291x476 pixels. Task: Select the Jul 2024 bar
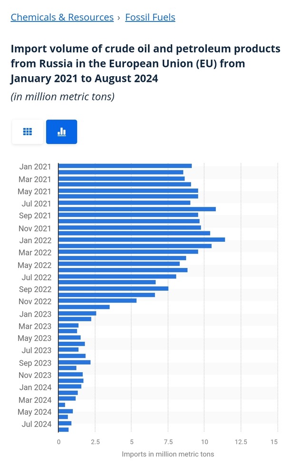pos(65,423)
